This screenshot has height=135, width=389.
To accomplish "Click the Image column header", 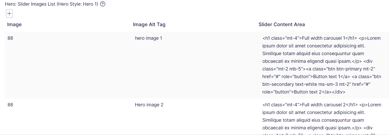I will [14, 25].
